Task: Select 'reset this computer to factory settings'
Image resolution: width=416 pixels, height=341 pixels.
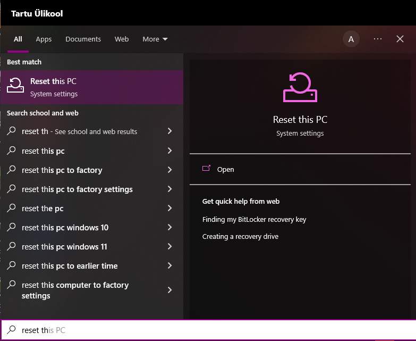Action: pos(92,290)
